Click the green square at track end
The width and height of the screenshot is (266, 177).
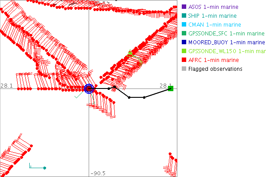click(171, 88)
